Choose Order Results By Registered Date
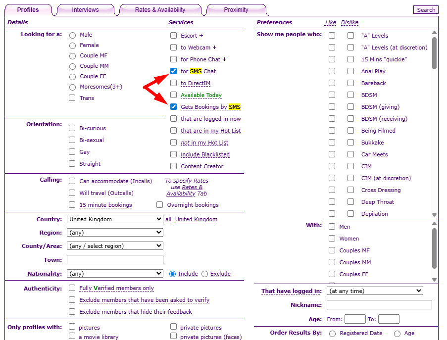The image size is (447, 340). 333,334
